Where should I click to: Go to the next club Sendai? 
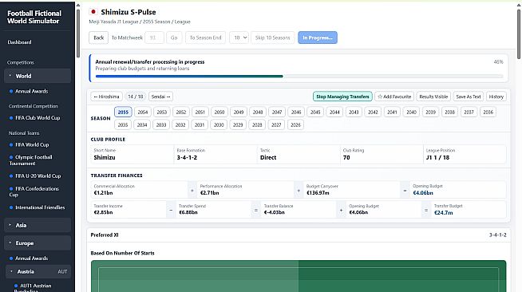(x=160, y=97)
